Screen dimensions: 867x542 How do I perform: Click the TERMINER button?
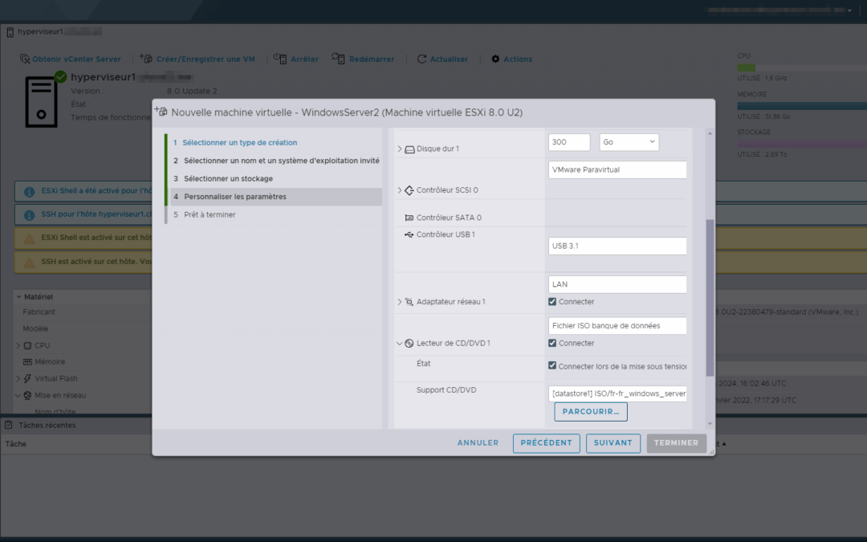[x=676, y=443]
